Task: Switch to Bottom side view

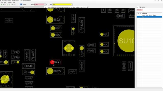Action: [24, 4]
